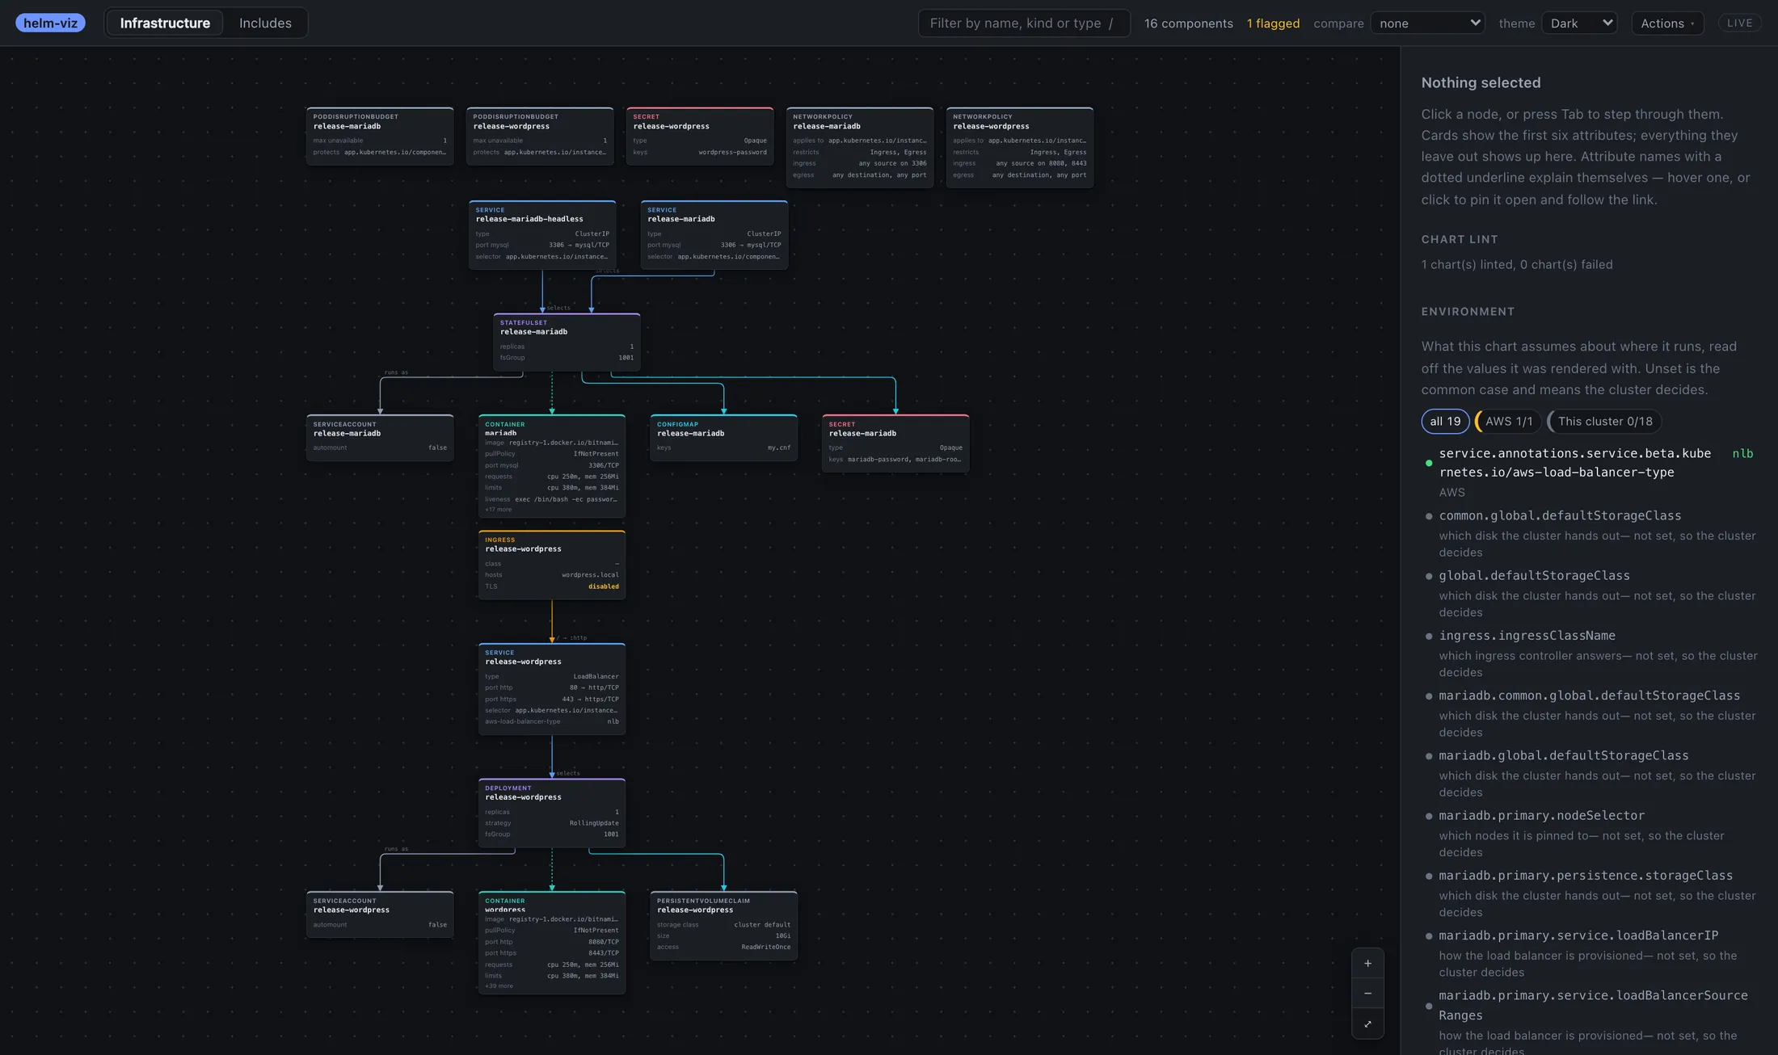Open the Includes tab
Screen dimensions: 1778x1055
265,23
